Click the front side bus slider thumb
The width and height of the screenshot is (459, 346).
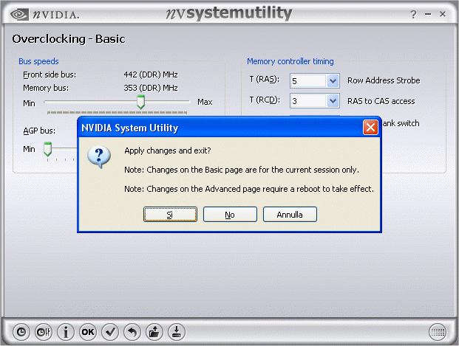pyautogui.click(x=140, y=102)
